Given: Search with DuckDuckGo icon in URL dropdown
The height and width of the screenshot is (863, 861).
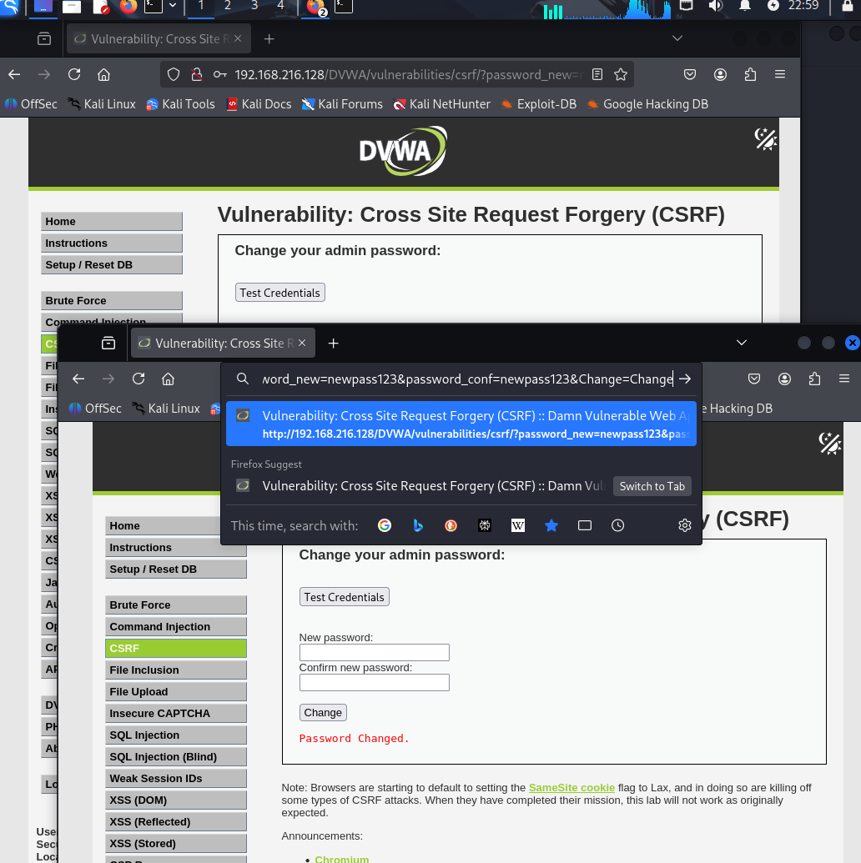Looking at the screenshot, I should tap(451, 525).
